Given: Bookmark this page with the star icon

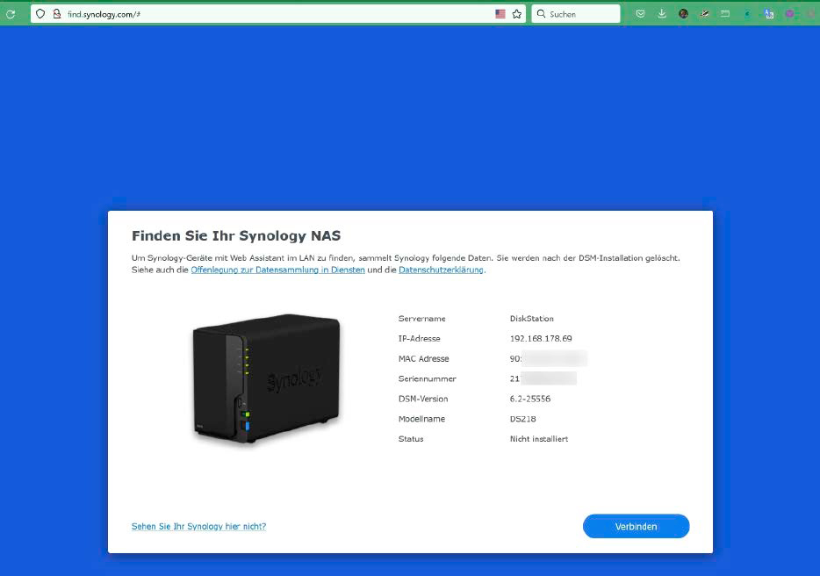Looking at the screenshot, I should [517, 14].
